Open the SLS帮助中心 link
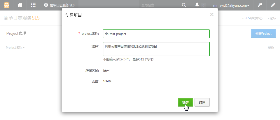Screen dimensions: 280x120 click(253, 18)
